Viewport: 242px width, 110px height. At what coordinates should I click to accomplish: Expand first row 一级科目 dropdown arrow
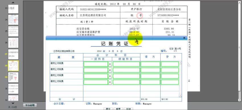point(110,64)
